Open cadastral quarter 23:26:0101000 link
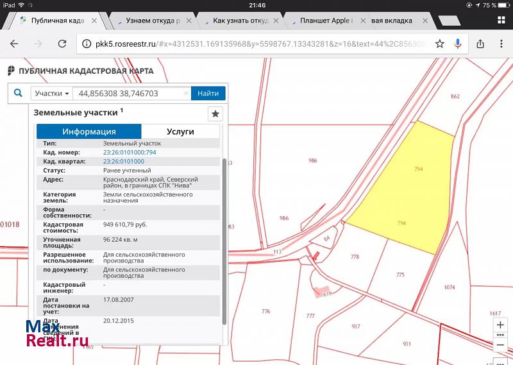 [x=124, y=162]
